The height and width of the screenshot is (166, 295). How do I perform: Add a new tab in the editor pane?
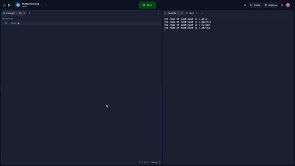pos(29,13)
